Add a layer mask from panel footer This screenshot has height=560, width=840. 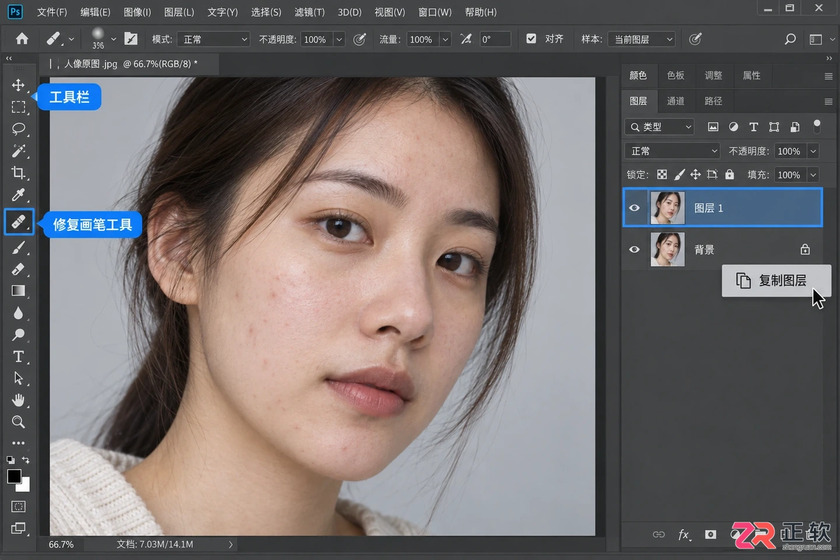pyautogui.click(x=710, y=534)
